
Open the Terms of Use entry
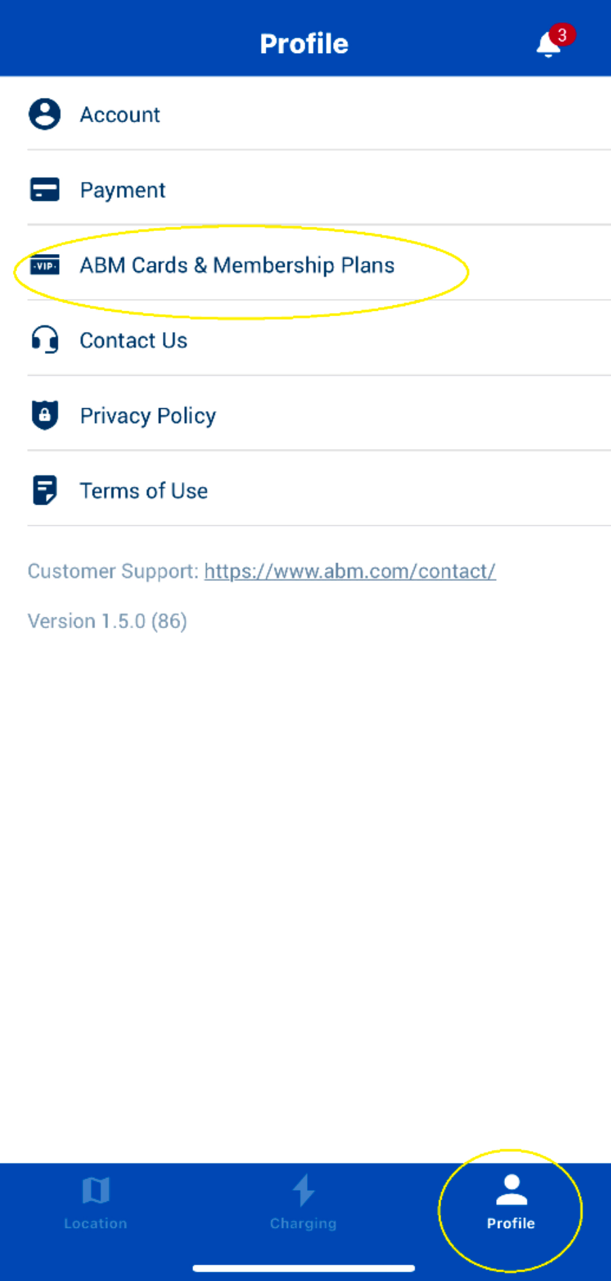tap(144, 491)
